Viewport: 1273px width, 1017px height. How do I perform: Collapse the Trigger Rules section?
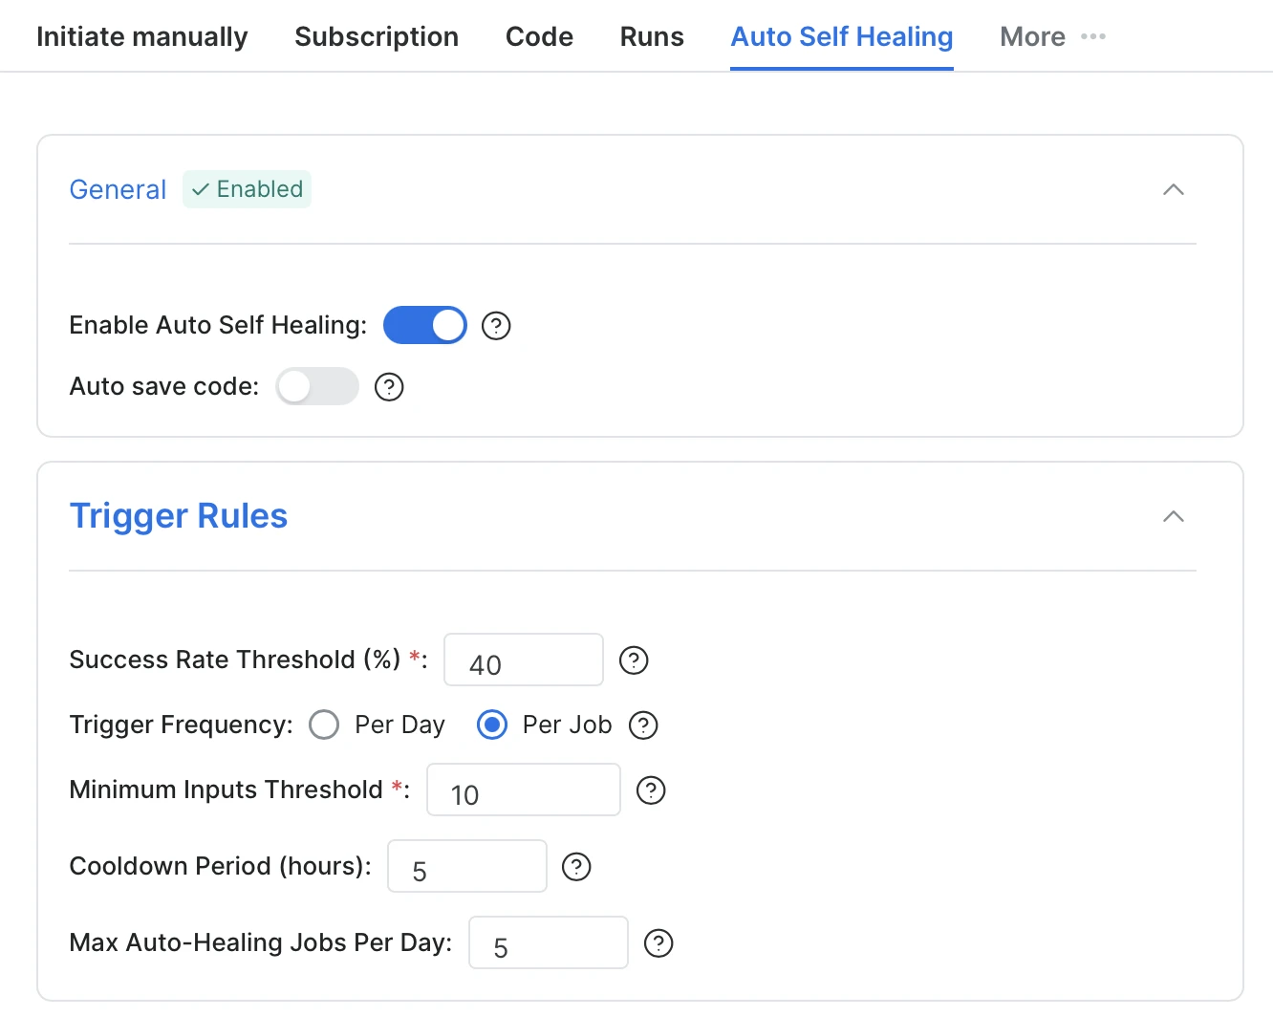click(x=1174, y=516)
